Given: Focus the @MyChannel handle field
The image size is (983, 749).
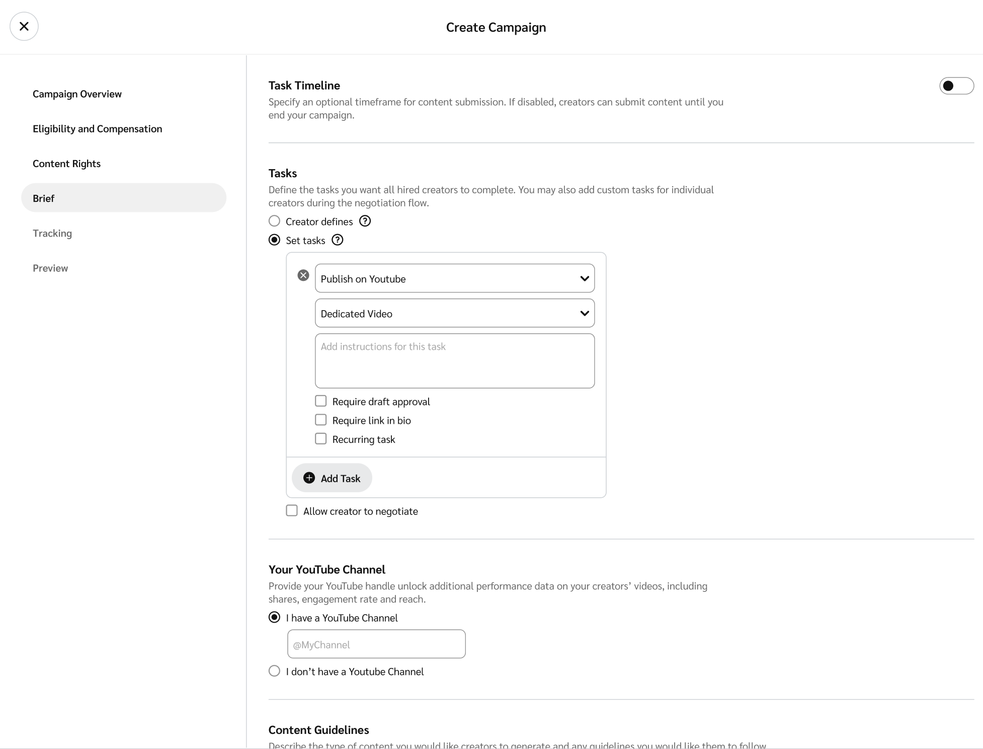Looking at the screenshot, I should (x=376, y=644).
